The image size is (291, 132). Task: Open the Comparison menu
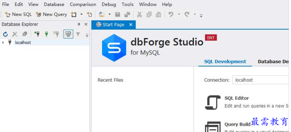pos(83,5)
